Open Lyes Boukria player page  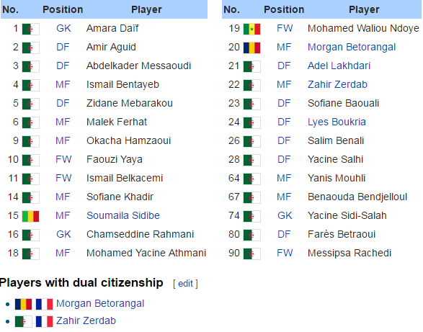[337, 122]
